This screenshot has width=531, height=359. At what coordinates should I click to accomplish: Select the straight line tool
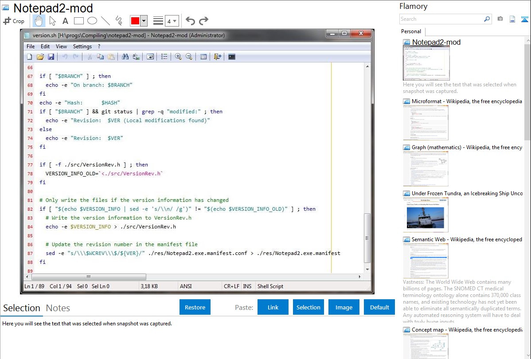tap(105, 21)
